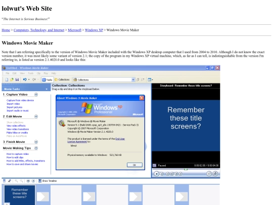Click the Up One Level icon
273x205 pixels.
(x=138, y=79)
